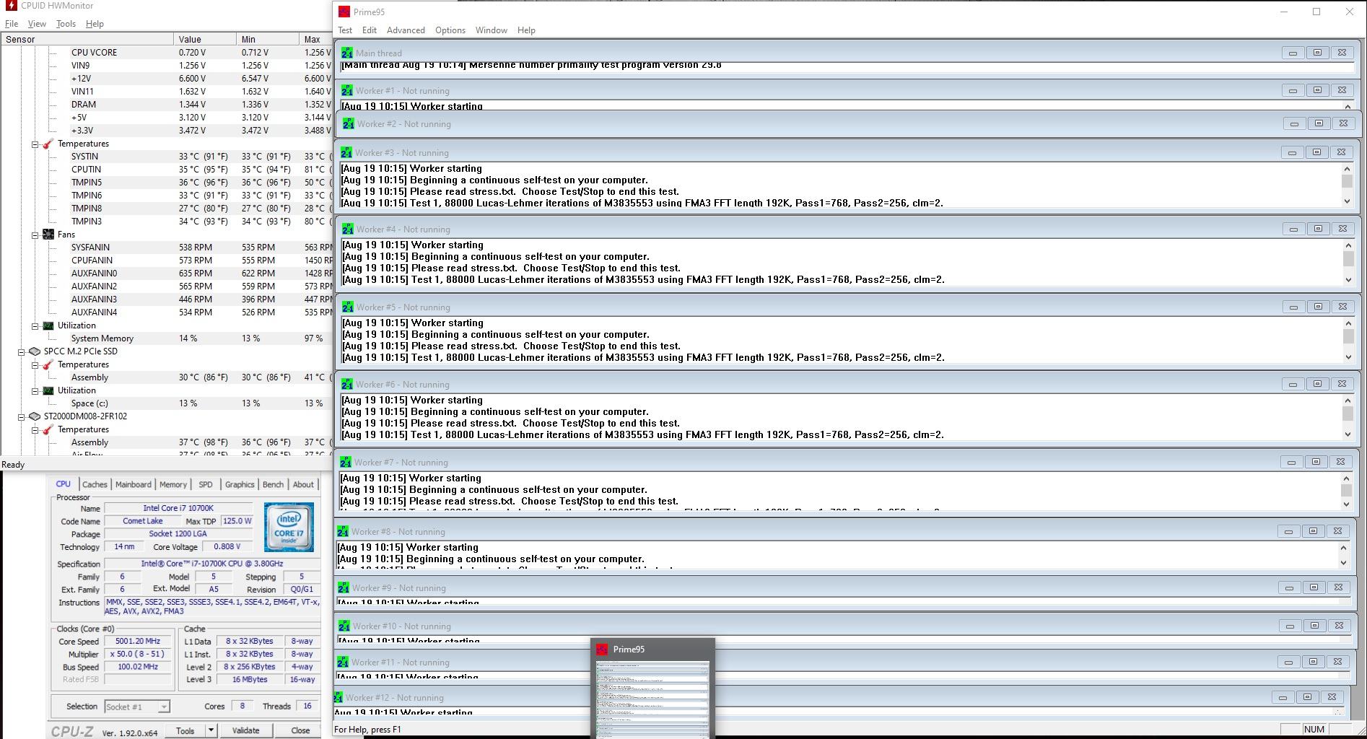
Task: Restore the Worker #5 child window
Action: coord(1318,307)
